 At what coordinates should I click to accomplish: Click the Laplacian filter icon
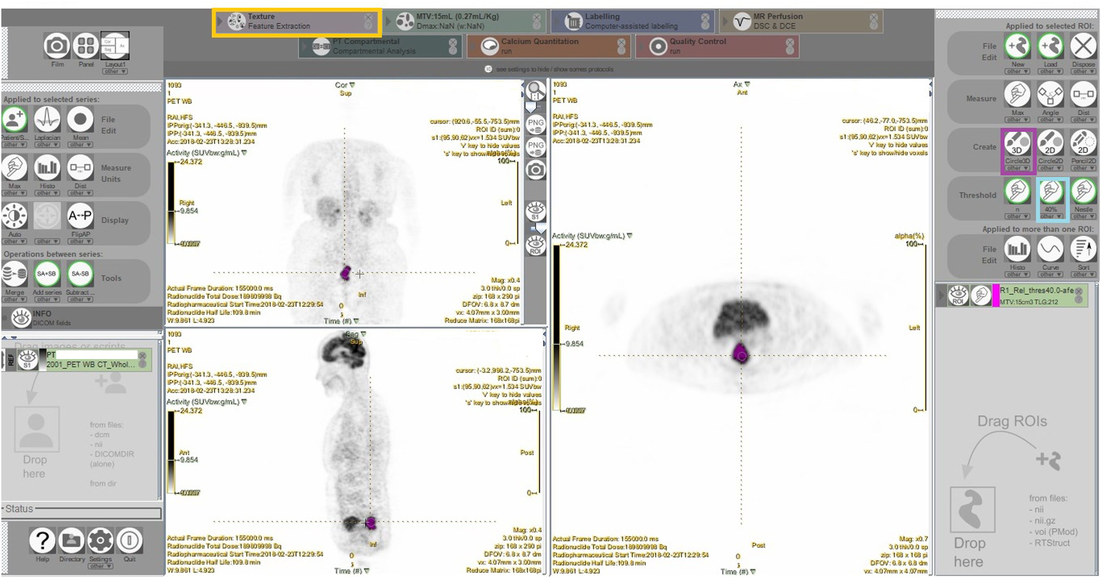click(x=47, y=120)
